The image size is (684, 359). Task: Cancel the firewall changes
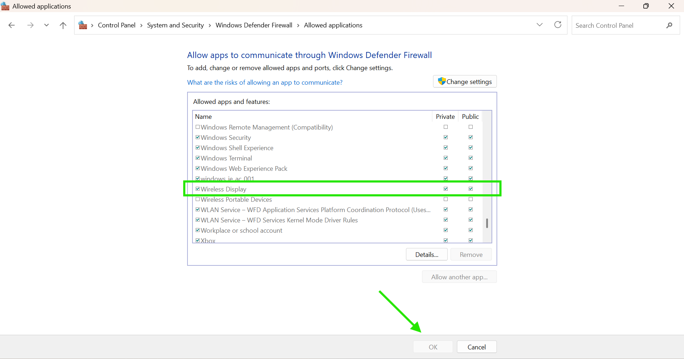(477, 347)
